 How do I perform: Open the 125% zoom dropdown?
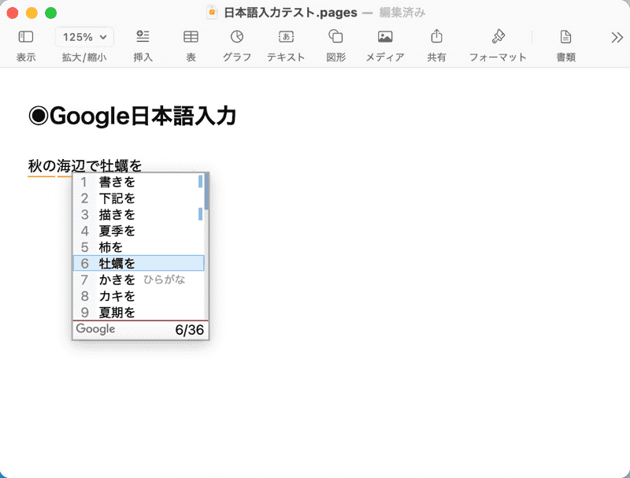point(84,37)
